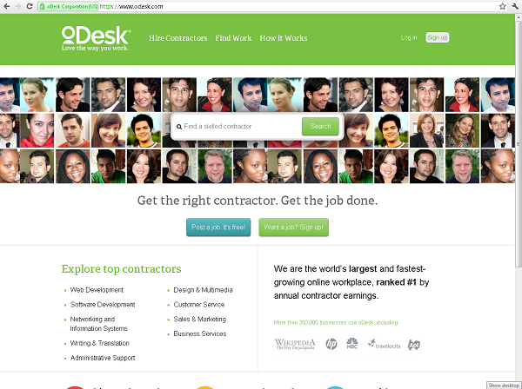
Task: Focus the Find a skilled contractor field
Action: coord(238,126)
